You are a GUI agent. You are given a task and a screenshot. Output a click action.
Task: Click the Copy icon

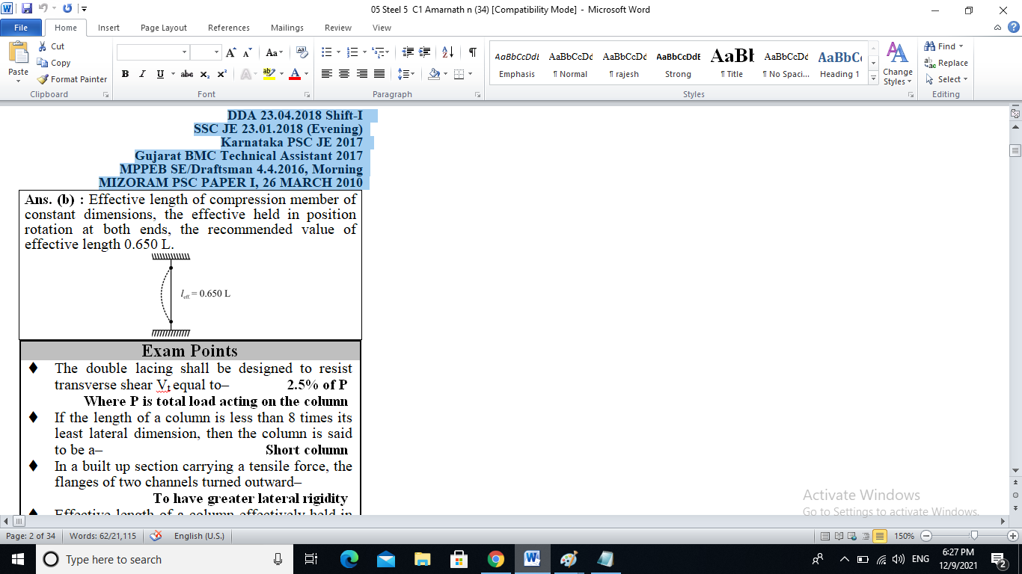pyautogui.click(x=43, y=63)
